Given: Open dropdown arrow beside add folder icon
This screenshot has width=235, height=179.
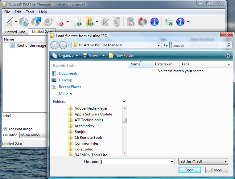Looking at the screenshot, I should click(x=97, y=22).
